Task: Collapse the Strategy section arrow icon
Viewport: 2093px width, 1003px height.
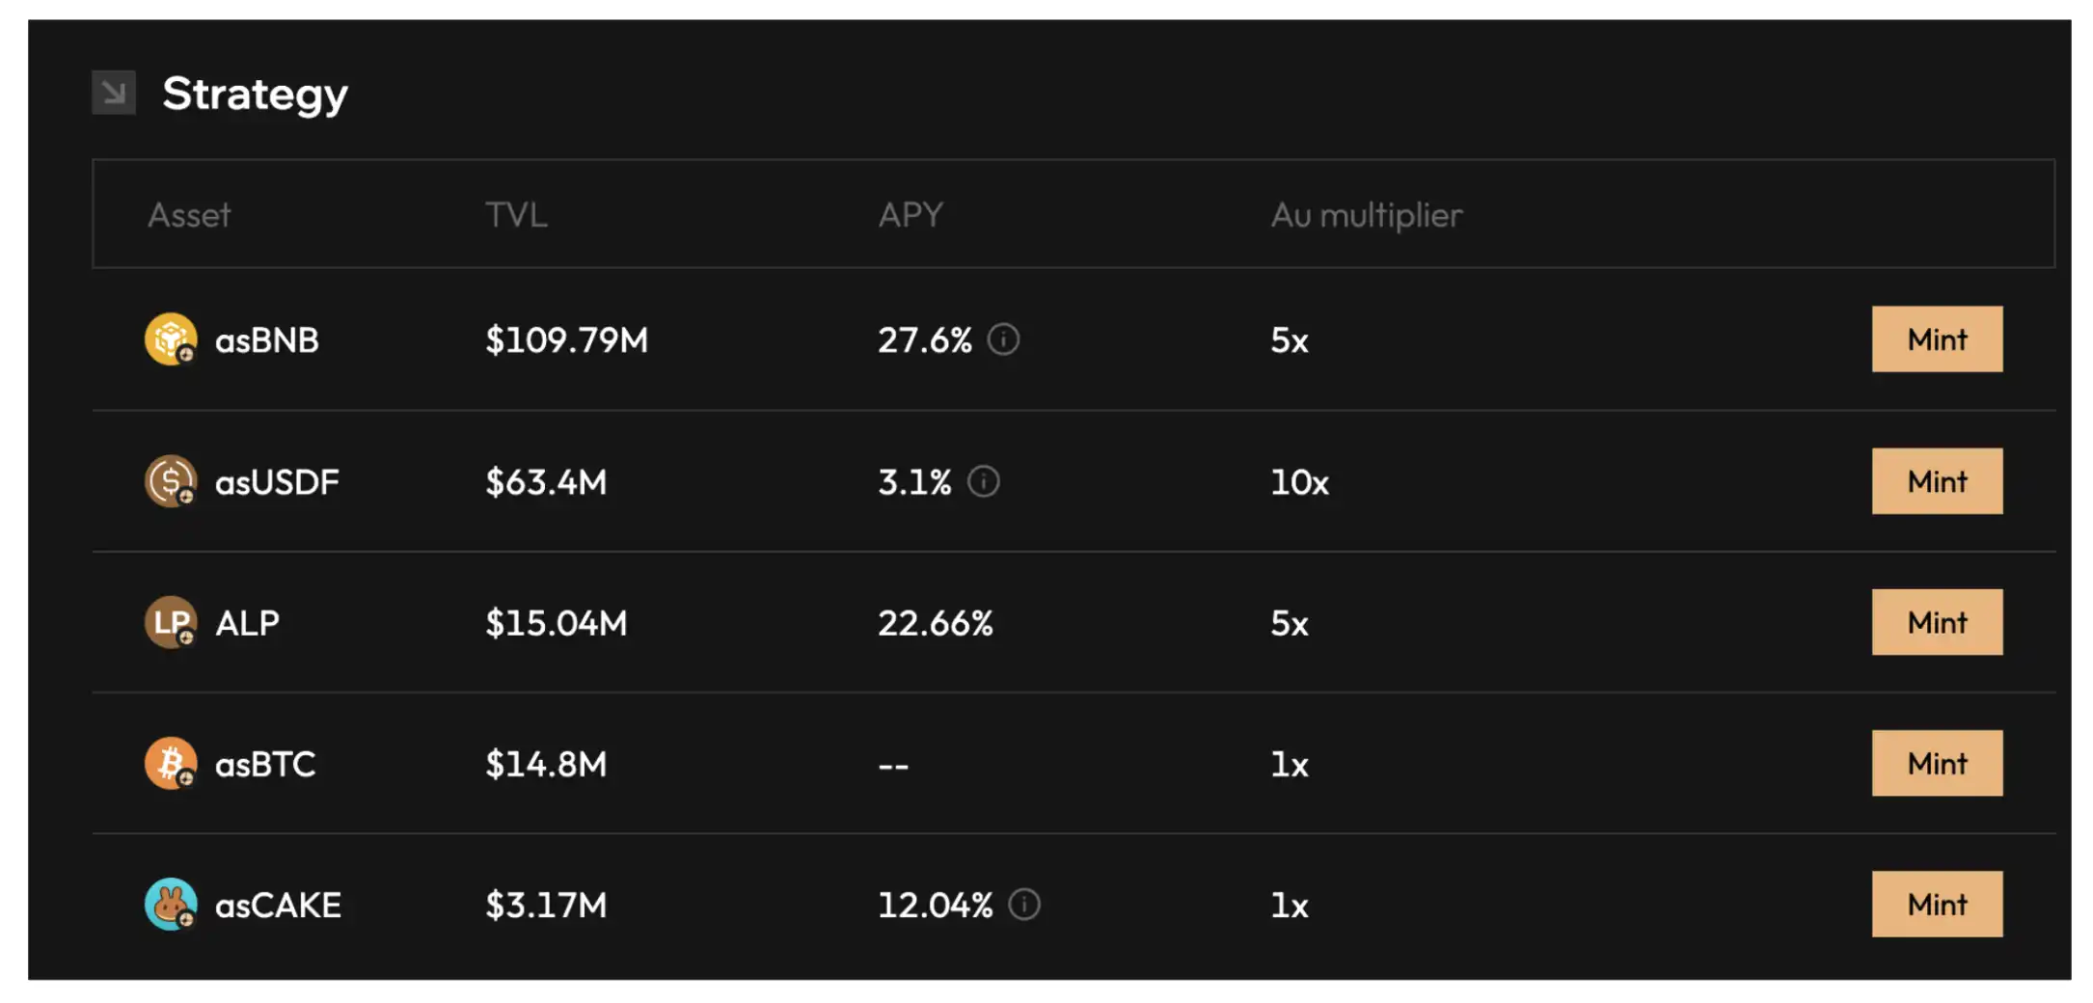Action: (x=114, y=93)
